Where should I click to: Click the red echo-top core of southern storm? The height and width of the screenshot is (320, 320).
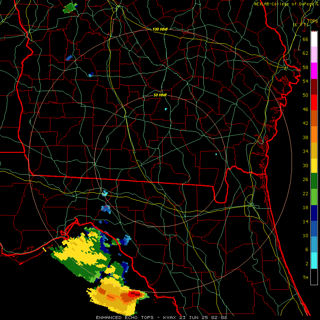click(x=135, y=294)
